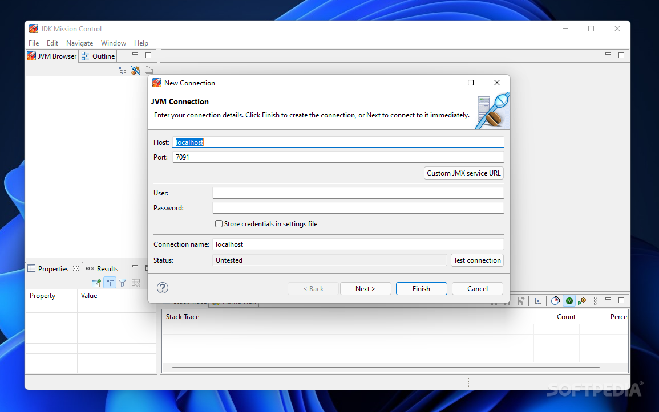Switch to the Results tab
This screenshot has width=659, height=412.
[x=102, y=268]
